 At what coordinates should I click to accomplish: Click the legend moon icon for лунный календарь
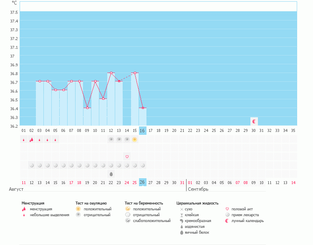click(227, 221)
